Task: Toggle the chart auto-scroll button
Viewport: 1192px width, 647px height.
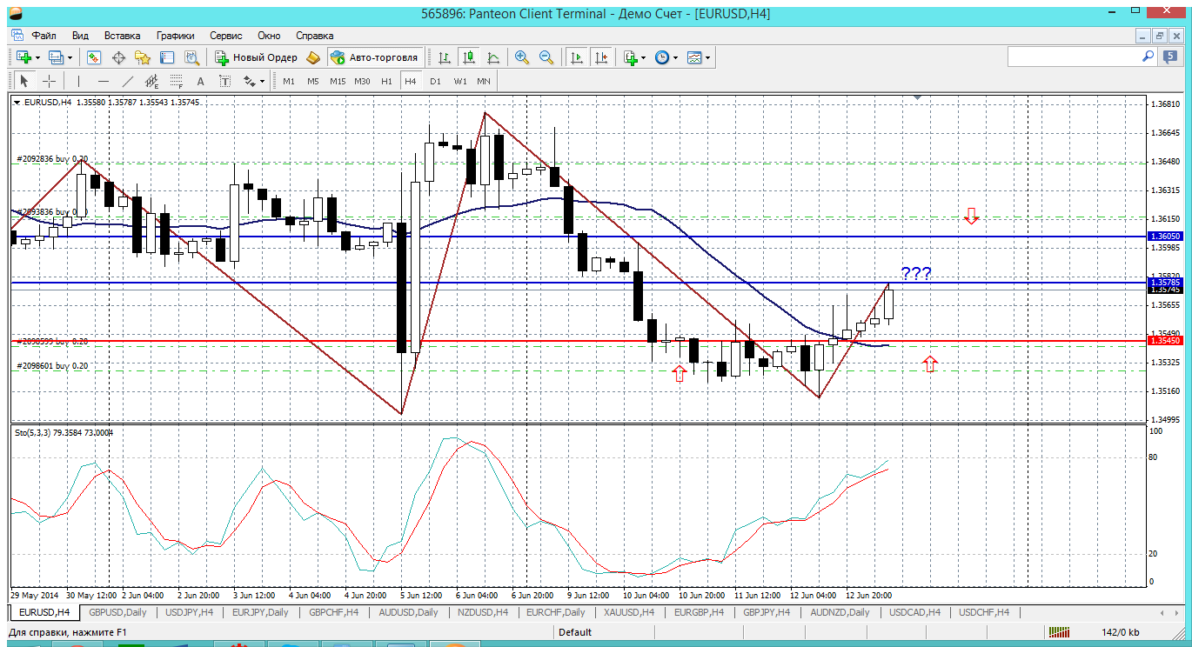Action: 576,57
